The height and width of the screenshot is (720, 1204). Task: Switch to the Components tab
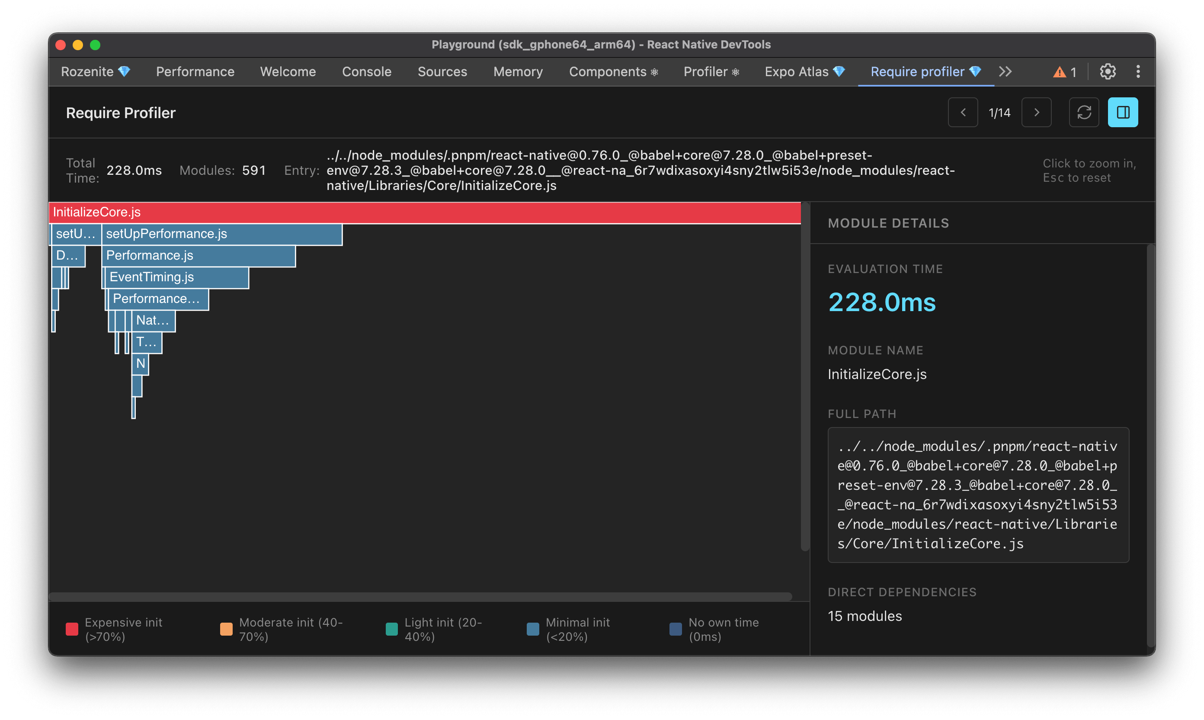tap(613, 72)
